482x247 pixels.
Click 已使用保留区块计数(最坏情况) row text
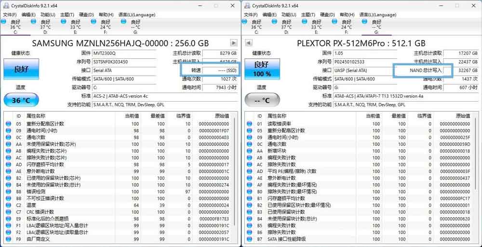299,205
